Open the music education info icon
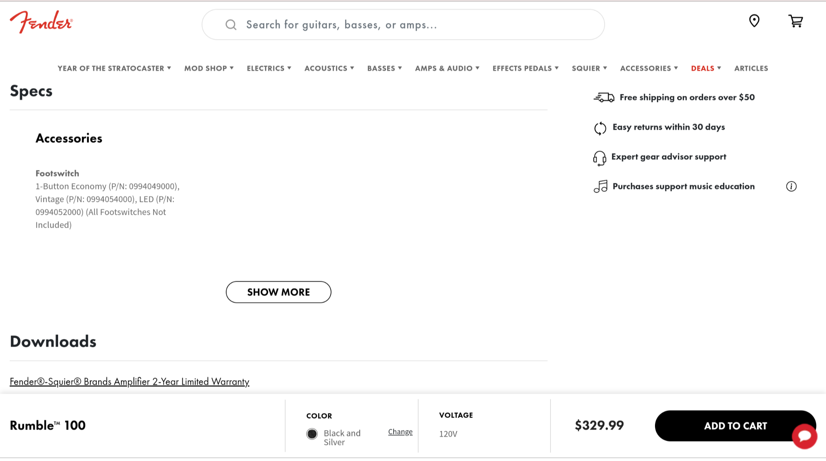Image resolution: width=826 pixels, height=461 pixels. coord(791,186)
